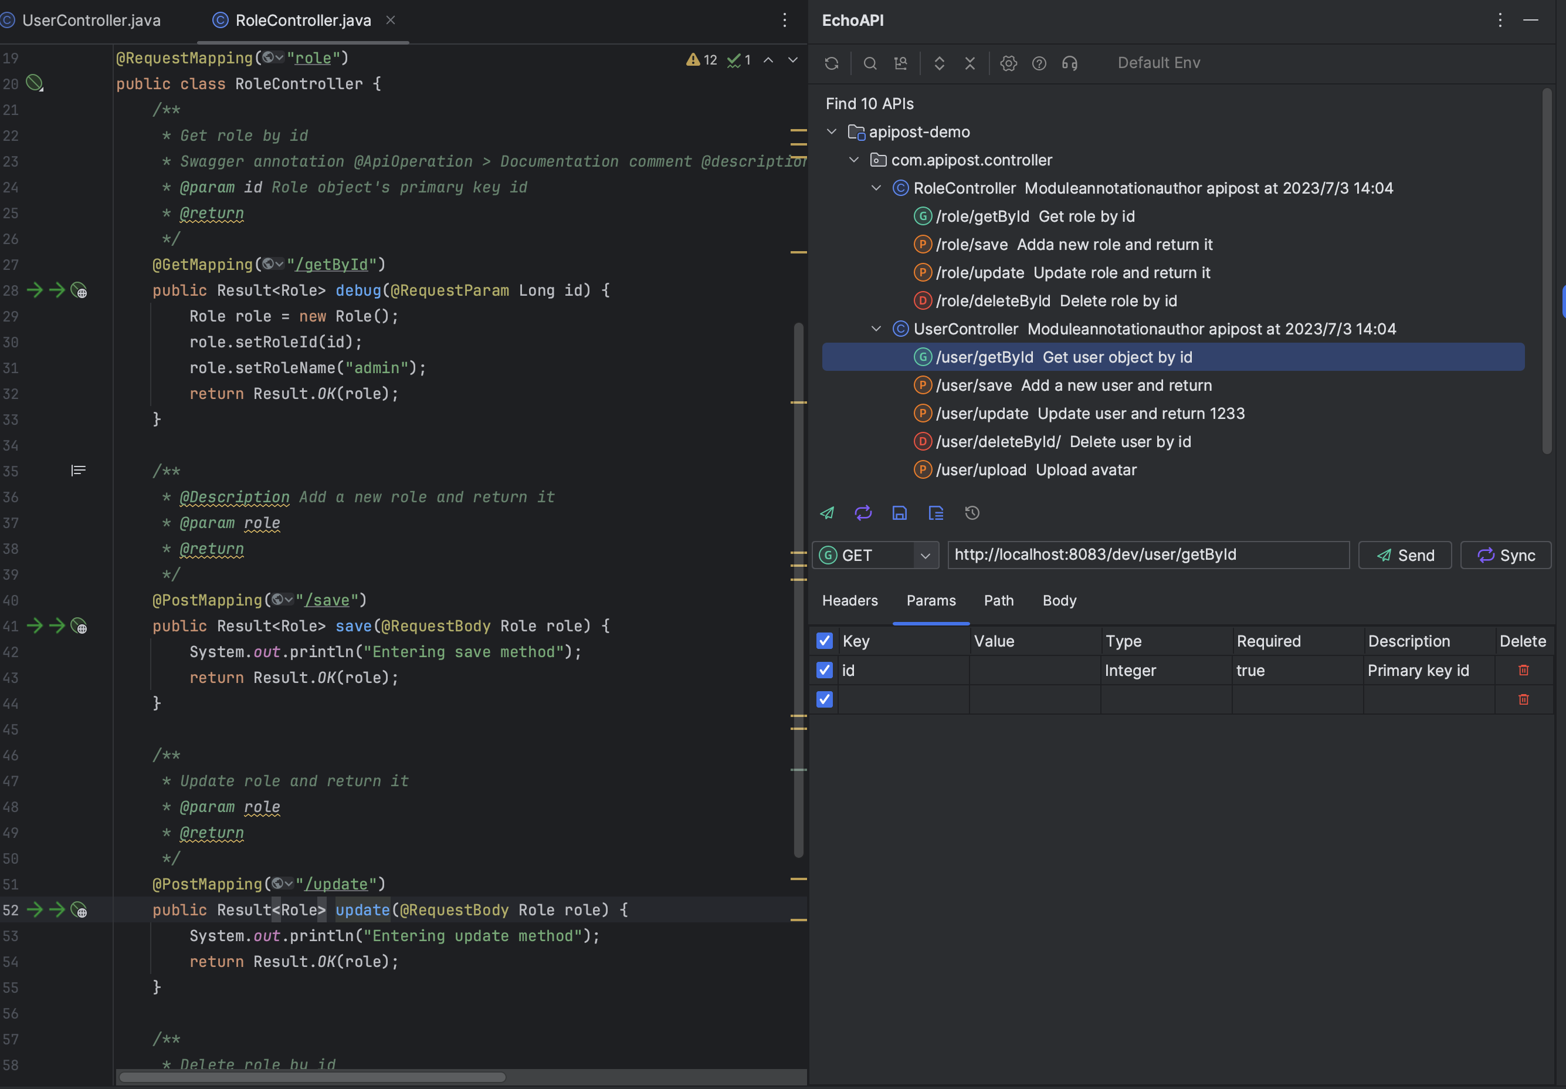Open the Headers tab
The height and width of the screenshot is (1089, 1566).
point(850,601)
